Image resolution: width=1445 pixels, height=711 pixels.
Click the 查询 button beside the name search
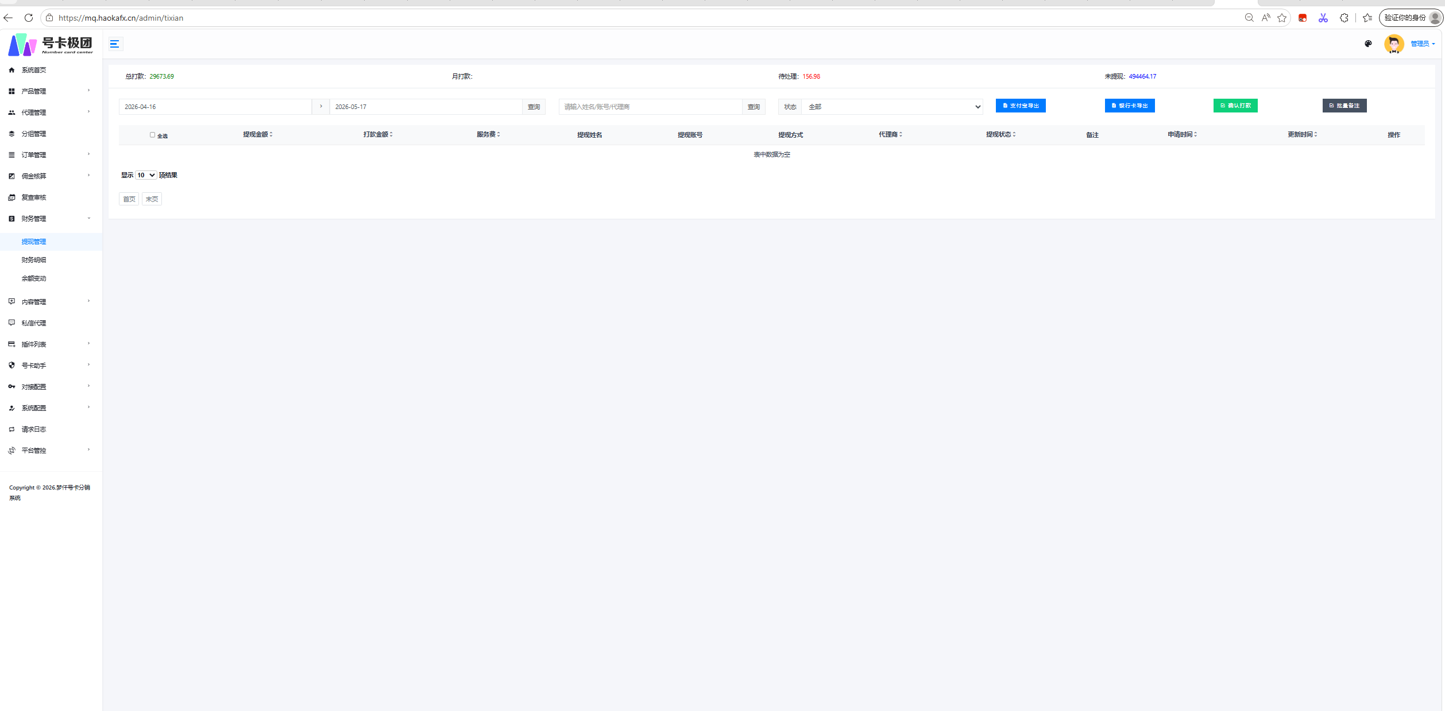click(x=754, y=107)
